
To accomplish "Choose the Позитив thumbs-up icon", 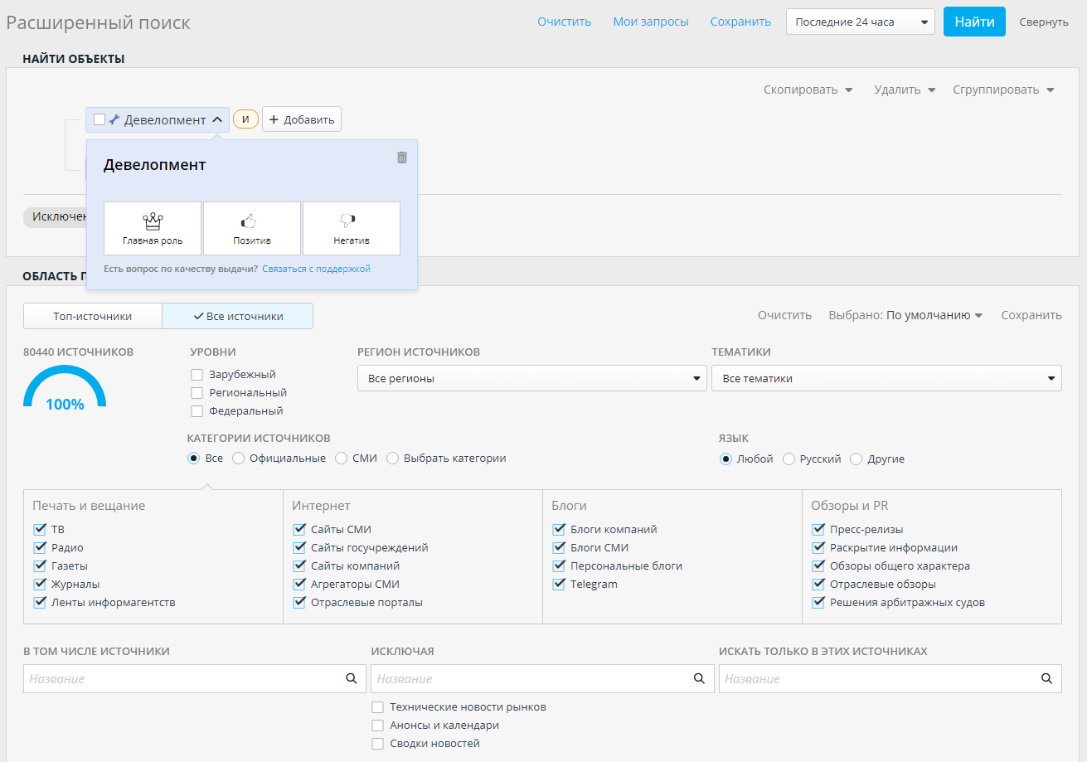I will tap(251, 221).
